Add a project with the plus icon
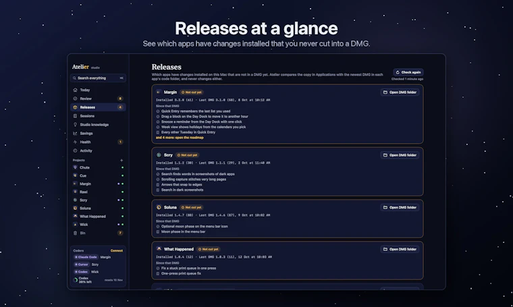513x307 pixels. pos(122,160)
